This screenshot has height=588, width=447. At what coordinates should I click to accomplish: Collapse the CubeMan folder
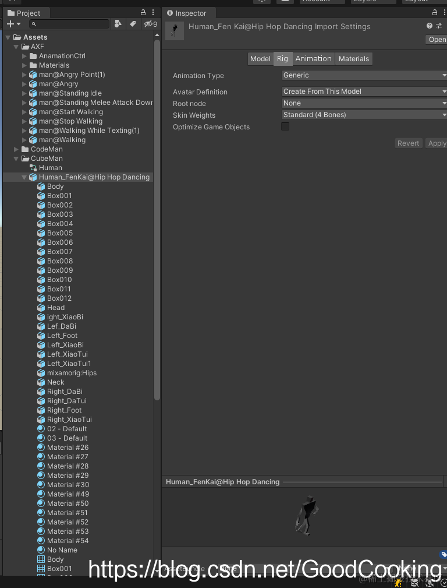click(x=16, y=159)
